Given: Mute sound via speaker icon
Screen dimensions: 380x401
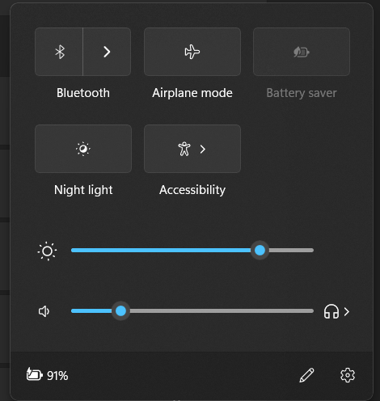Looking at the screenshot, I should (x=44, y=311).
